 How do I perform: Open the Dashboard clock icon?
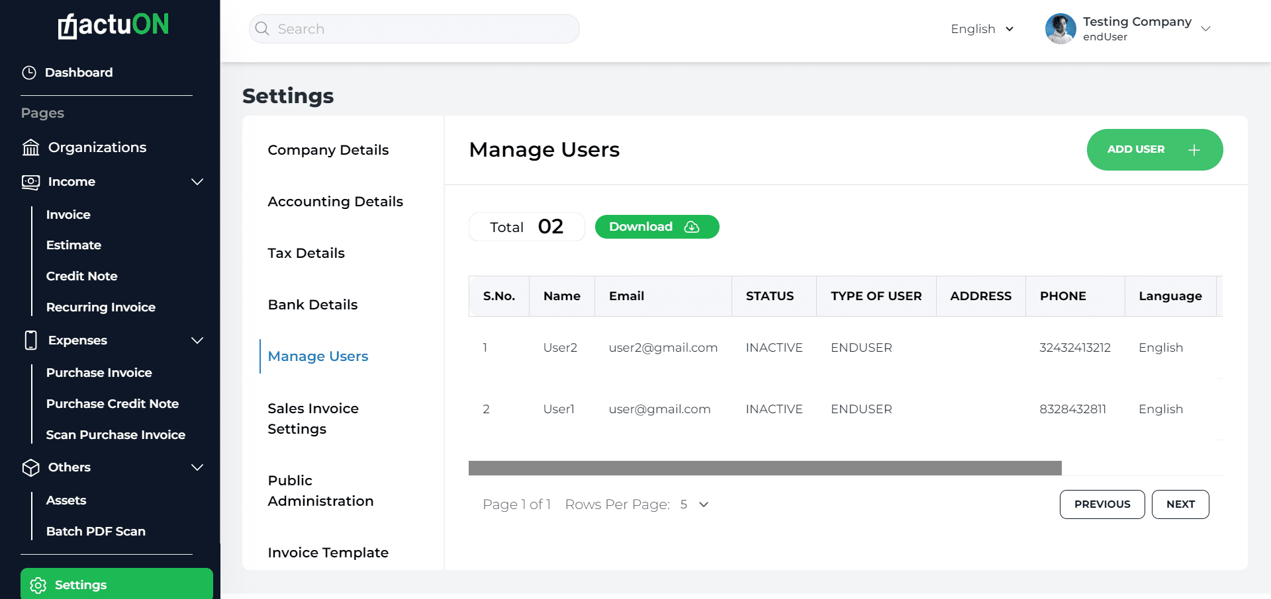29,73
